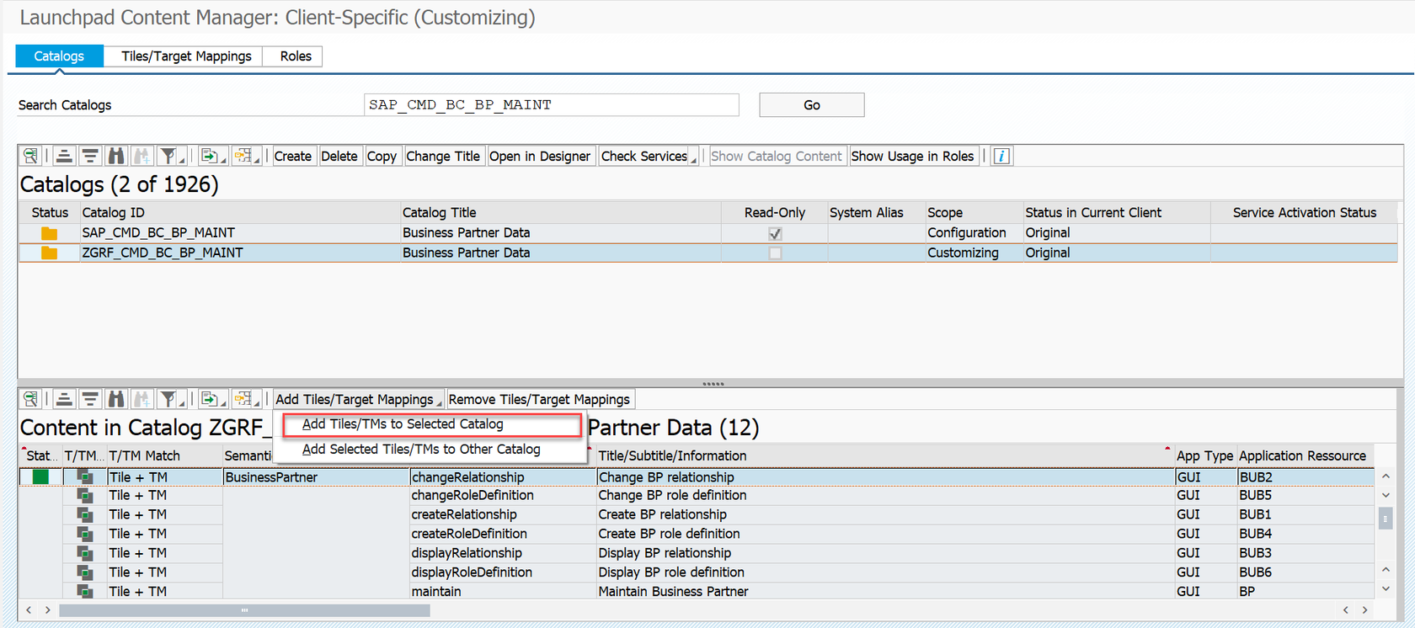Image resolution: width=1415 pixels, height=628 pixels.
Task: Click Find Next in catalogs toolbar
Action: (x=141, y=156)
